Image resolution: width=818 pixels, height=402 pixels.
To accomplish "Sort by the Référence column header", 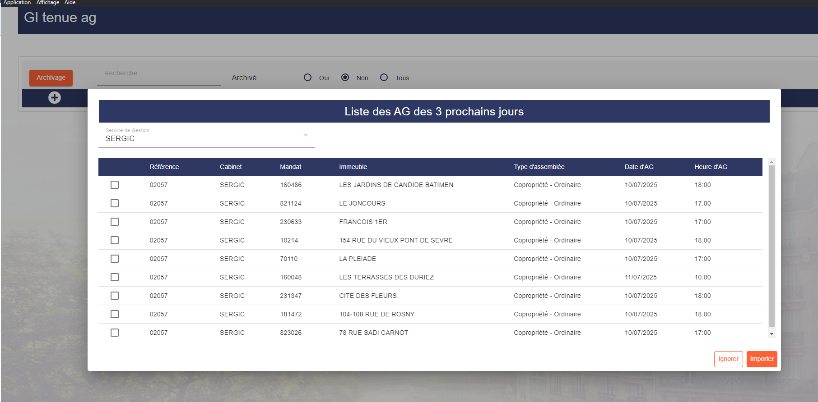I will (164, 167).
